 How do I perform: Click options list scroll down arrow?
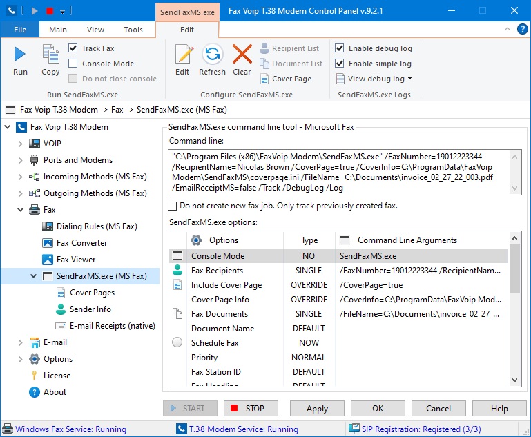514,380
